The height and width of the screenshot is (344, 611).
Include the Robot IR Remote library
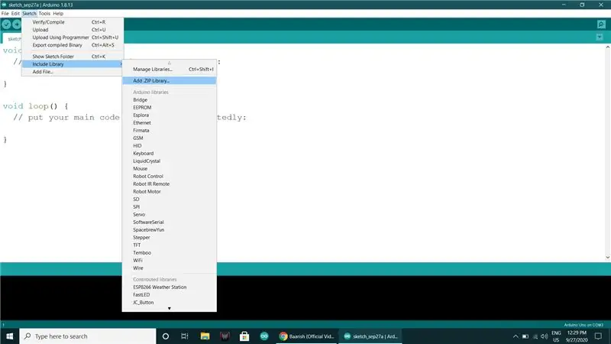pyautogui.click(x=169, y=184)
